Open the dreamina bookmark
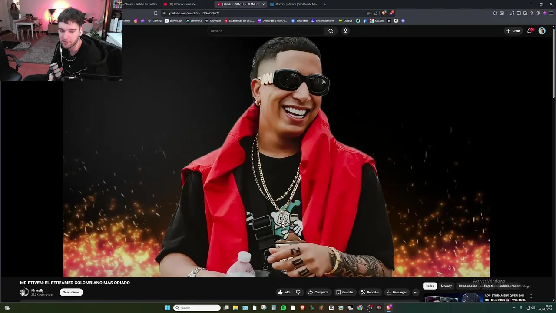Image resolution: width=556 pixels, height=313 pixels. (193, 21)
